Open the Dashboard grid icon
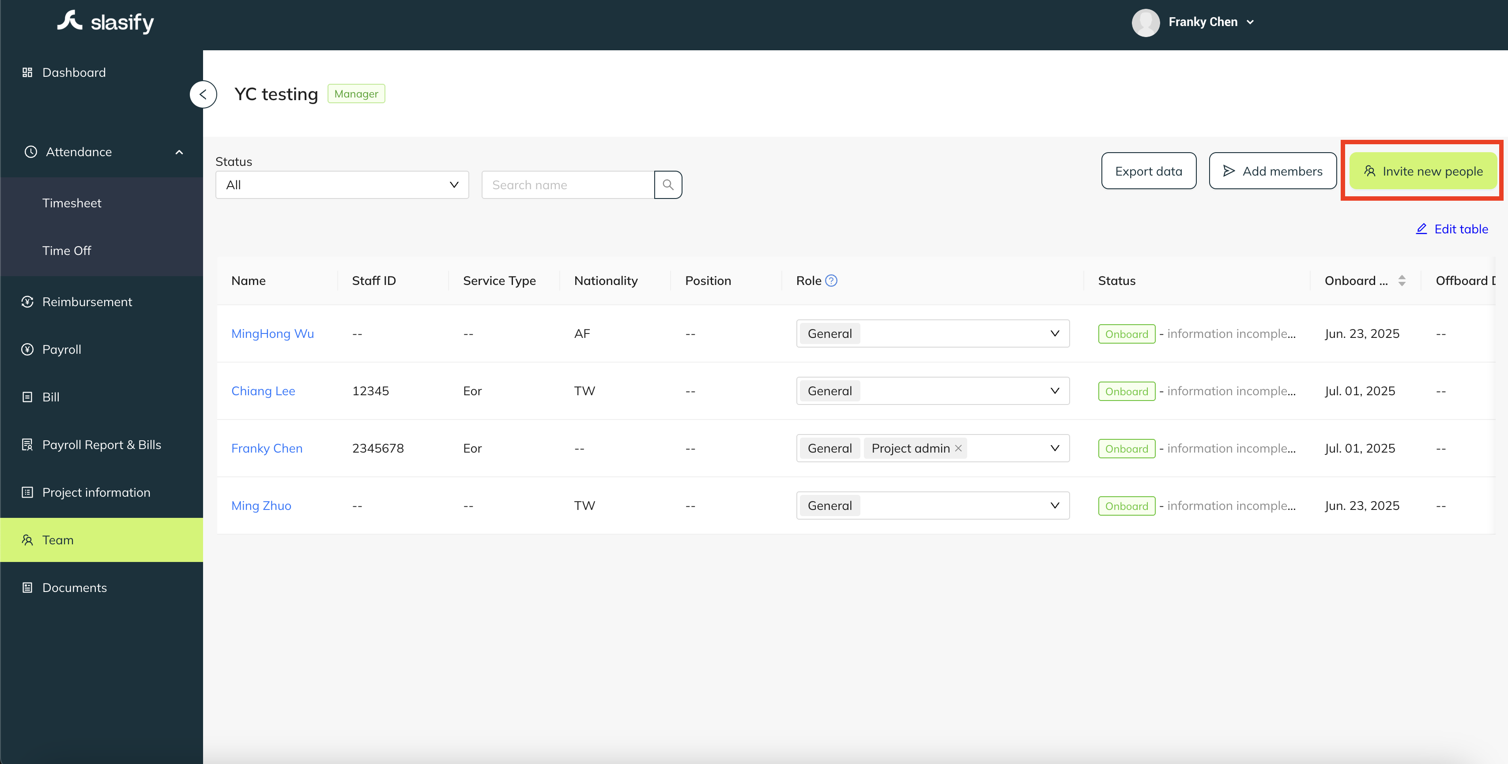The width and height of the screenshot is (1508, 764). coord(27,72)
